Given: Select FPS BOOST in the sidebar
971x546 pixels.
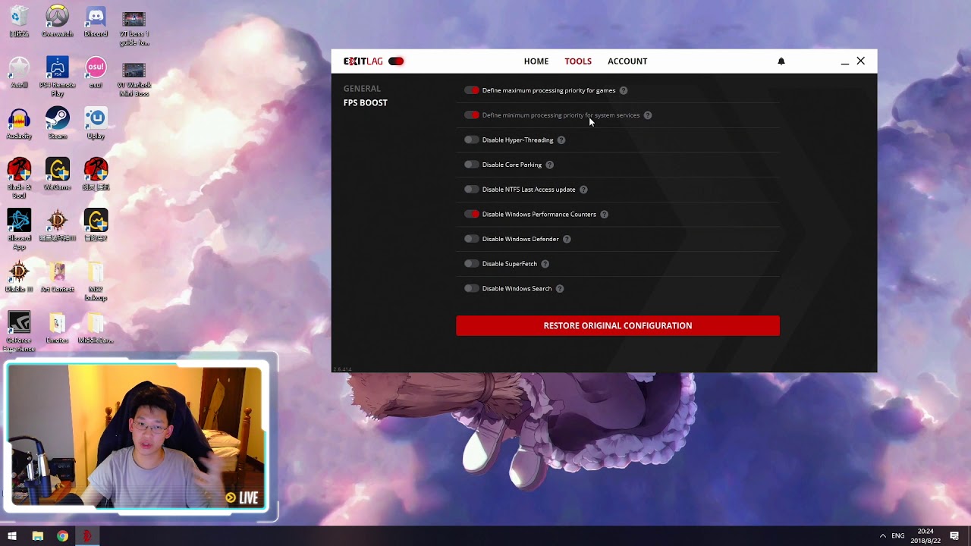Looking at the screenshot, I should pos(365,102).
